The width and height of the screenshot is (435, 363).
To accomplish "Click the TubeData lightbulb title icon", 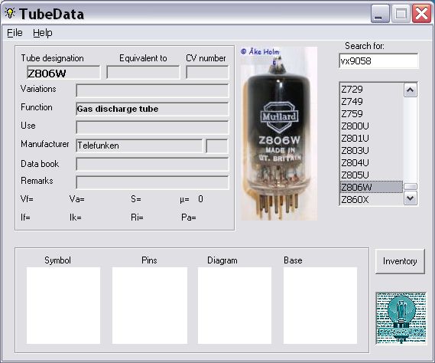I will pyautogui.click(x=10, y=13).
